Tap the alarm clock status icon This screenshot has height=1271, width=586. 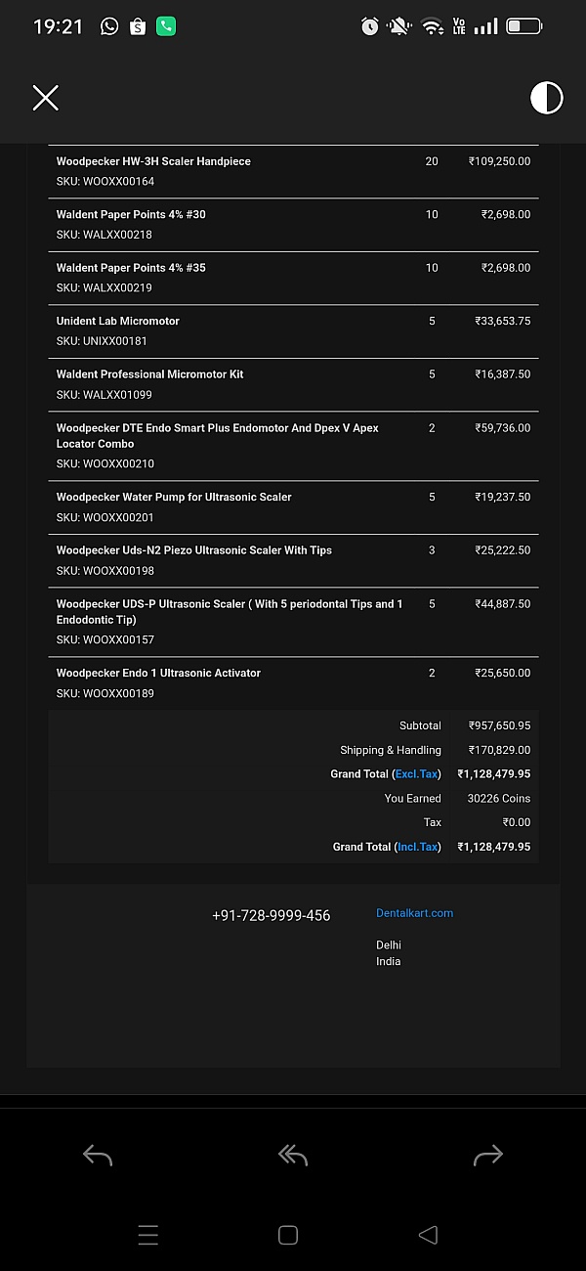[x=370, y=26]
